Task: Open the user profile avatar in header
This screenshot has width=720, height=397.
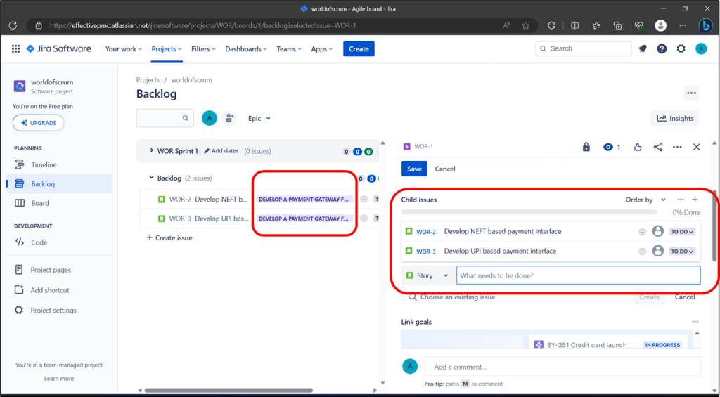Action: (x=701, y=48)
